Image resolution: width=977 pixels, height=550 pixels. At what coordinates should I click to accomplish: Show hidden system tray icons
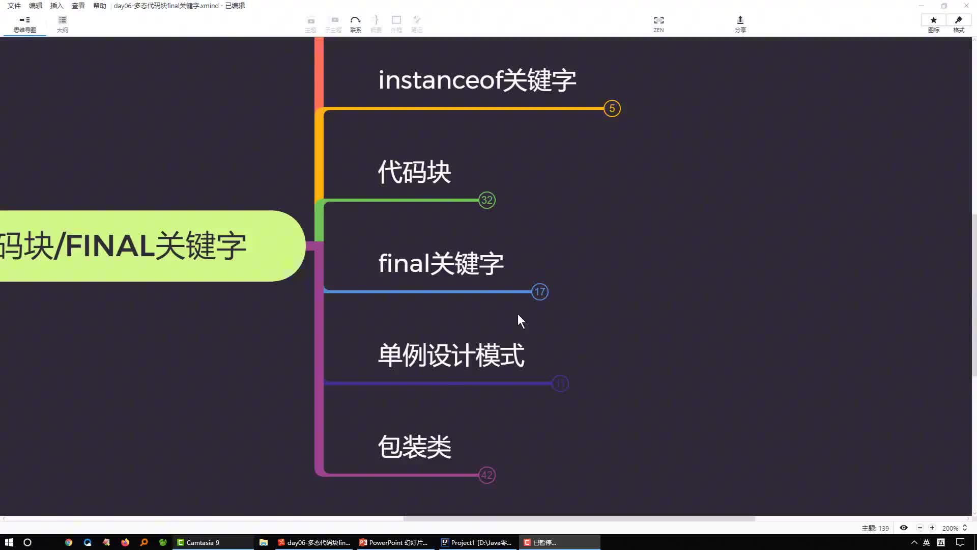coord(914,542)
